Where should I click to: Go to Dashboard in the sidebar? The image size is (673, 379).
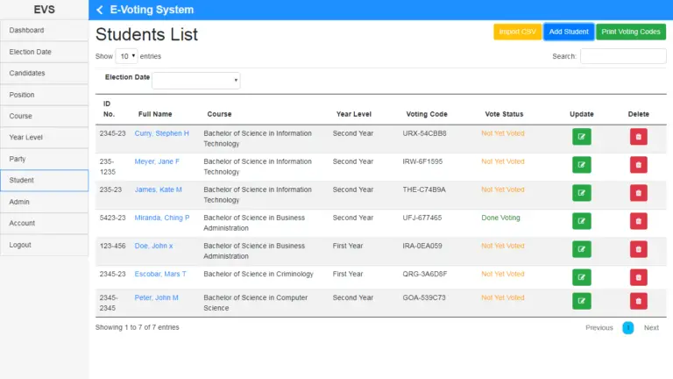pyautogui.click(x=44, y=31)
